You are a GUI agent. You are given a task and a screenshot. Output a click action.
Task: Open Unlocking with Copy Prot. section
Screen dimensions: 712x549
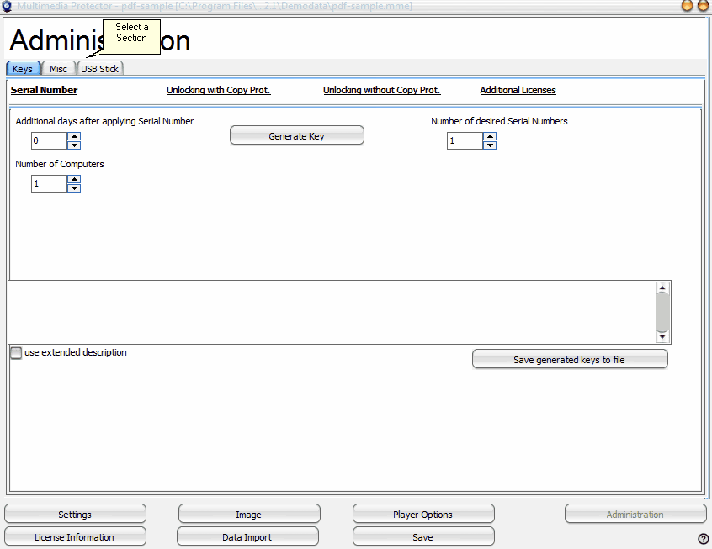point(218,90)
